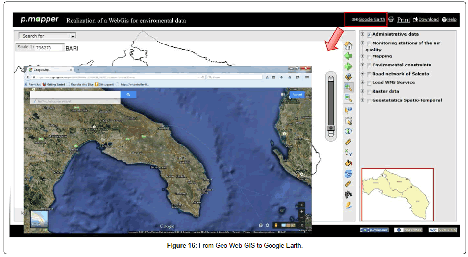Click the Home full extent tool icon
This screenshot has width=468, height=257.
point(348,46)
